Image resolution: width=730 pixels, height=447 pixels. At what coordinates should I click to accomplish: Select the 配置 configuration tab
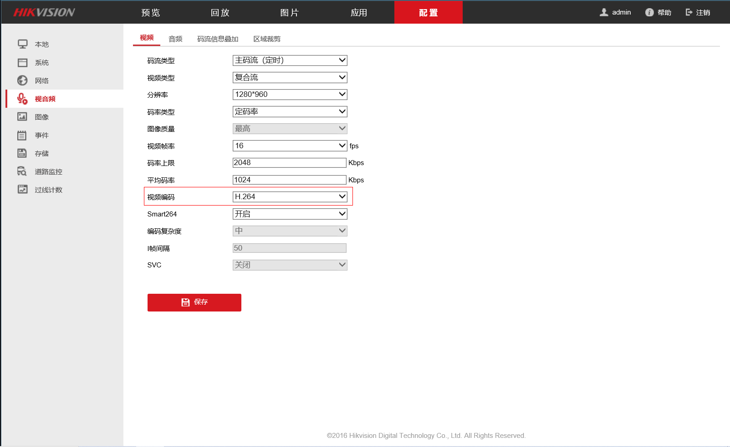pyautogui.click(x=429, y=12)
